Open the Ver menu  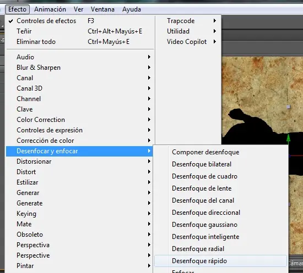click(78, 9)
